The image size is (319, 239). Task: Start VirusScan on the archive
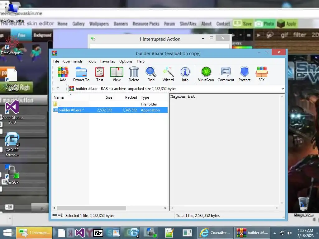[x=206, y=74]
